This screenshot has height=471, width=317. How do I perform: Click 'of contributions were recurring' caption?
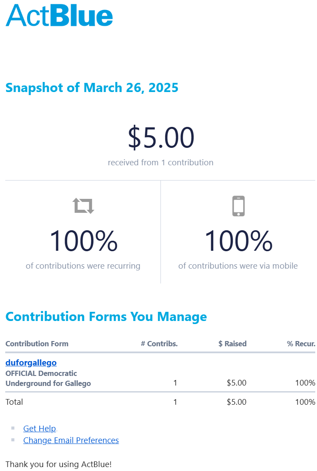83,266
